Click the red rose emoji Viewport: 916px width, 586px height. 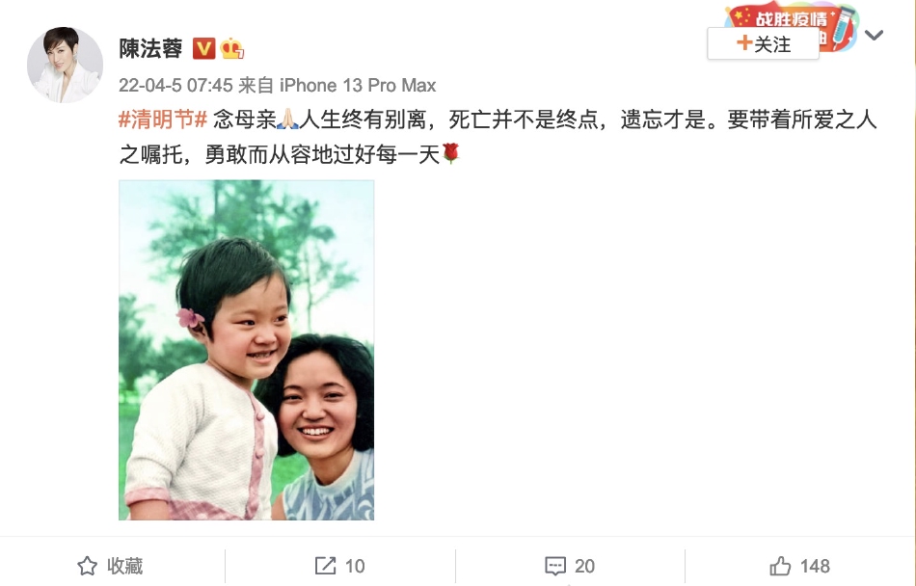451,153
